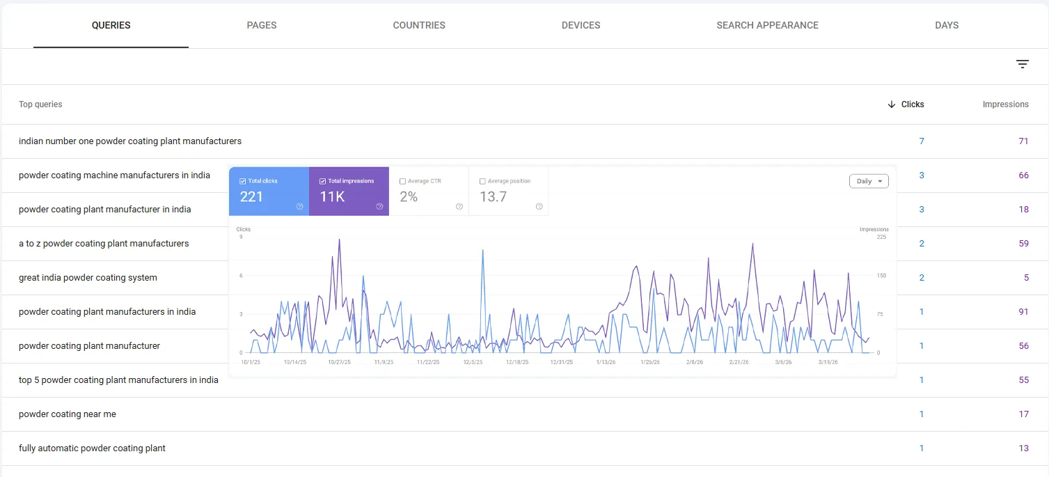Click the Impressions column header
Screen dimensions: 1049x477
(x=1005, y=104)
